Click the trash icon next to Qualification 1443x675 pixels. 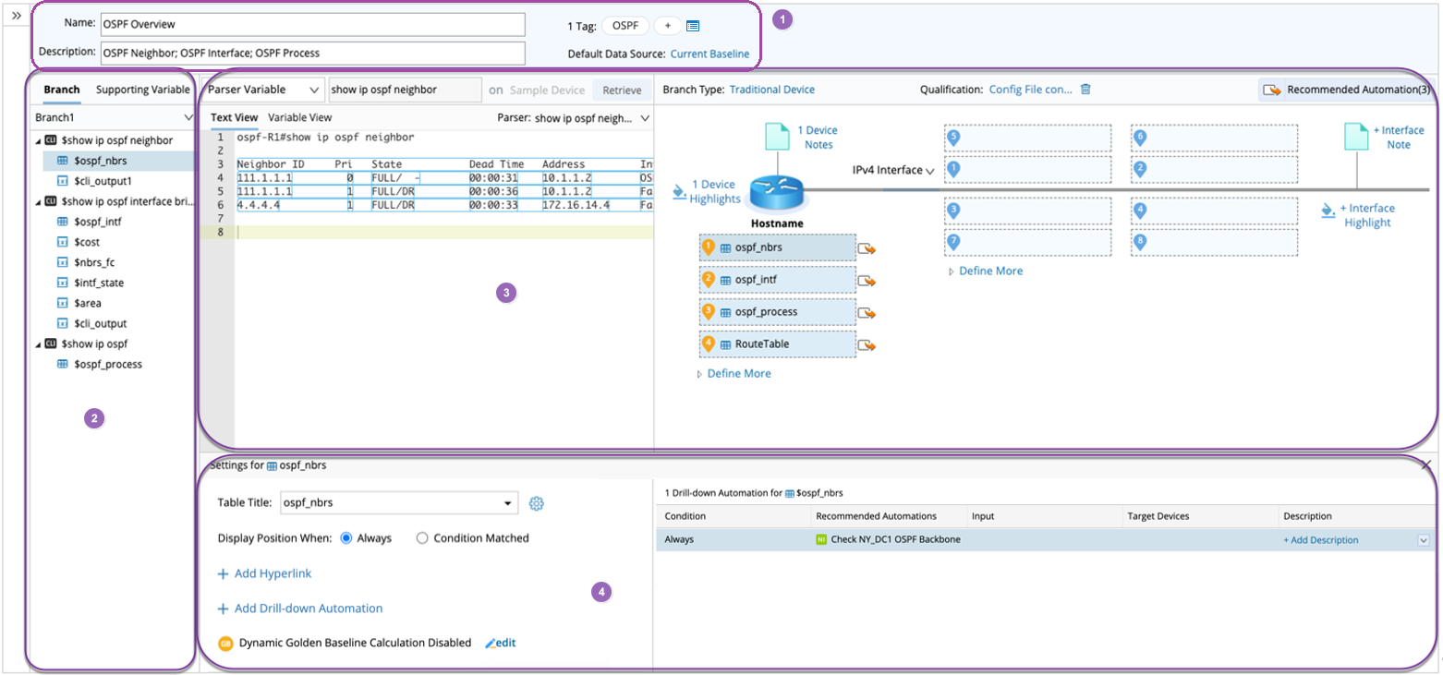1085,90
